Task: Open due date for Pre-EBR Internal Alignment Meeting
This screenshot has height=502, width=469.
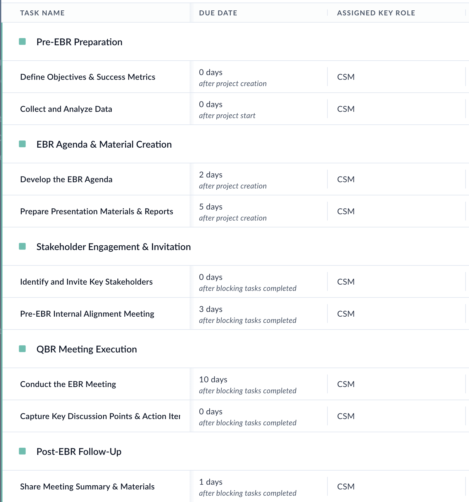Action: [x=247, y=314]
